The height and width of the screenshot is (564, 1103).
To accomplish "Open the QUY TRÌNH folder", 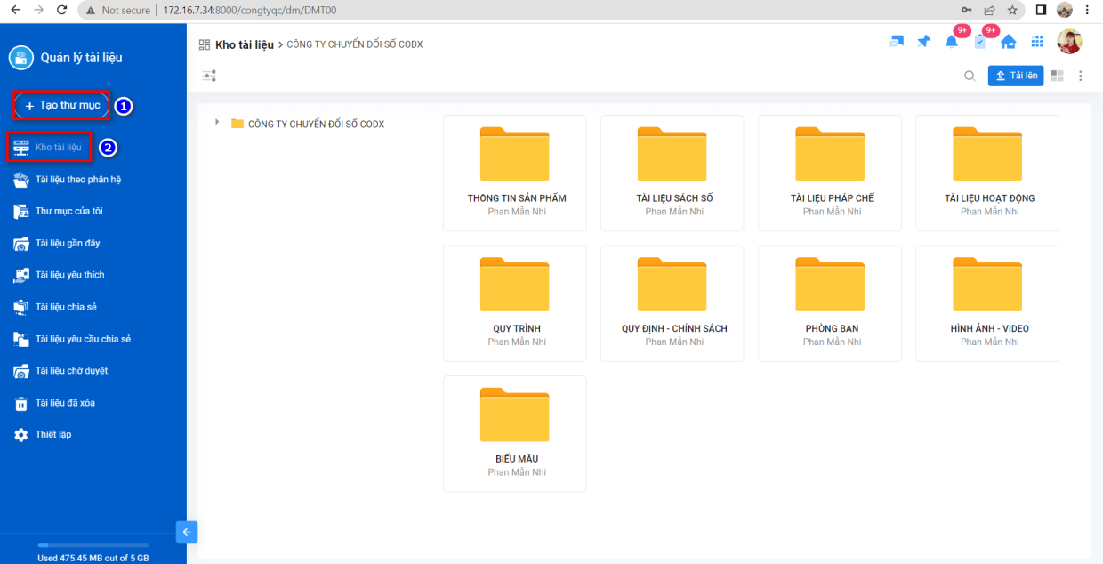I will point(514,302).
